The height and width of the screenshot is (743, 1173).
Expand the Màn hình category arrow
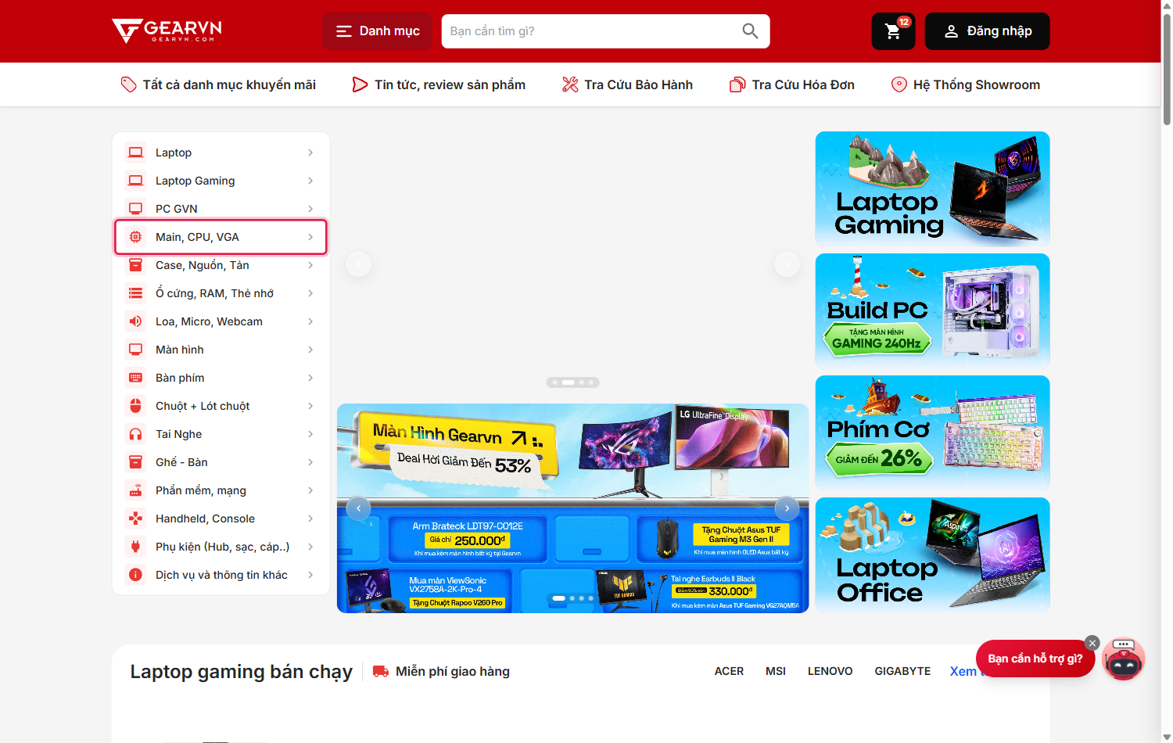310,350
